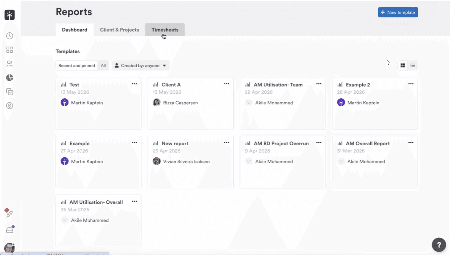Open the four-squares grid sidebar icon

click(10, 50)
